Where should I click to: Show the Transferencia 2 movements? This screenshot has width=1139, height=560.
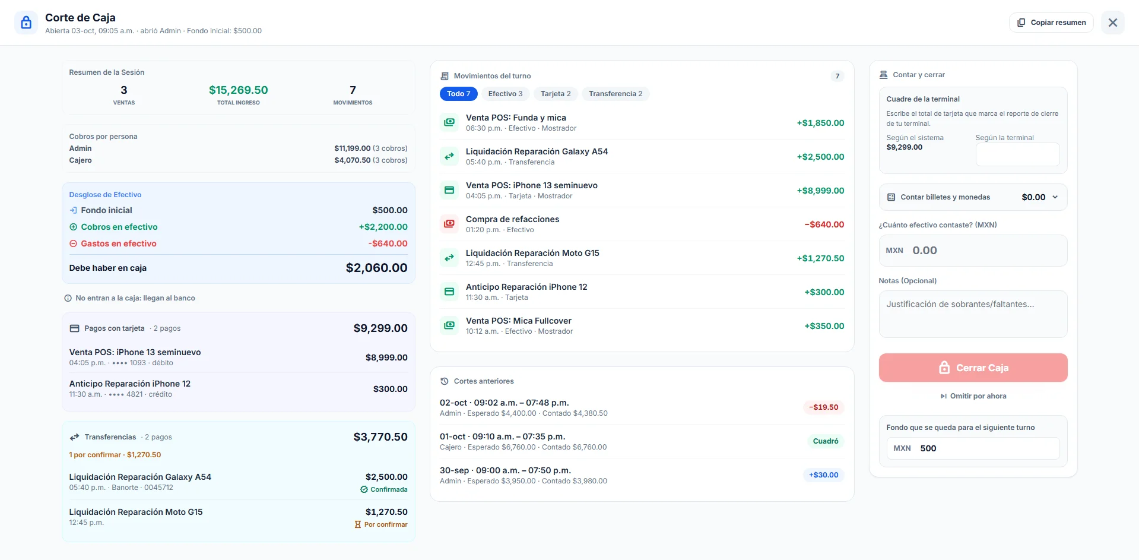pyautogui.click(x=615, y=94)
